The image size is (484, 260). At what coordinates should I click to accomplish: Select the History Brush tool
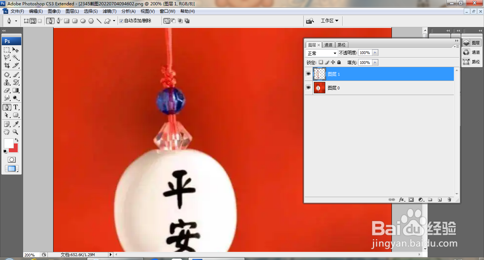(x=16, y=82)
